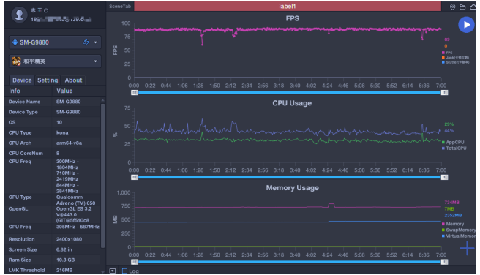Enable the Log checkbox
Viewport: 480px width, 275px height.
point(125,271)
